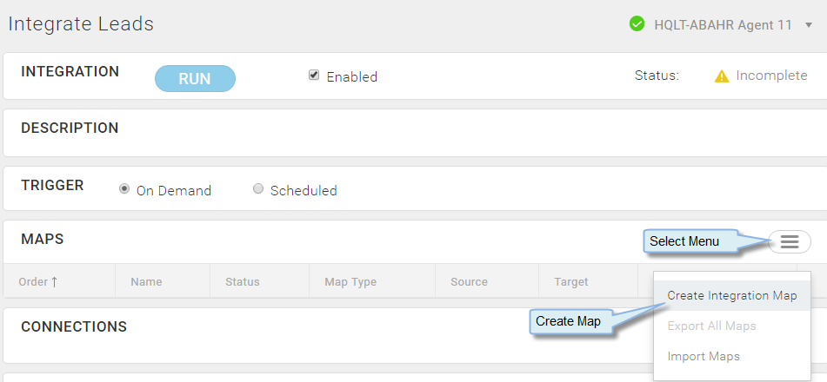
Task: Click the yellow Incomplete warning triangle icon
Action: point(722,76)
